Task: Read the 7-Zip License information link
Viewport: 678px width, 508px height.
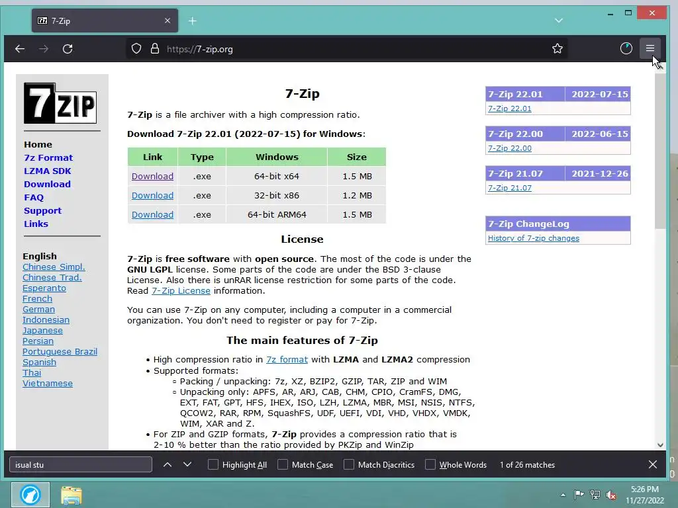Action: point(181,291)
